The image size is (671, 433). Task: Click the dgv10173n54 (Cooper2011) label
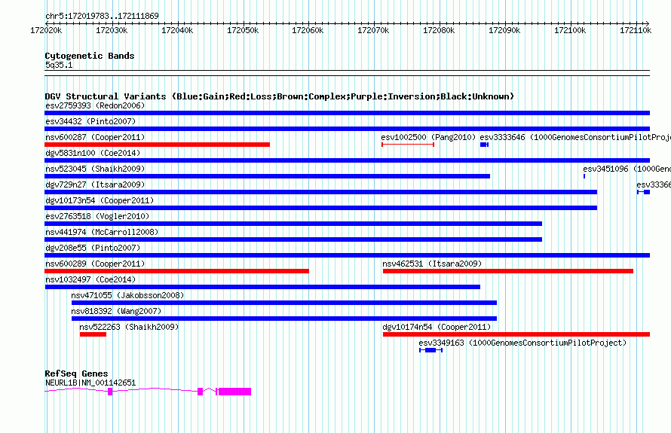coord(100,200)
